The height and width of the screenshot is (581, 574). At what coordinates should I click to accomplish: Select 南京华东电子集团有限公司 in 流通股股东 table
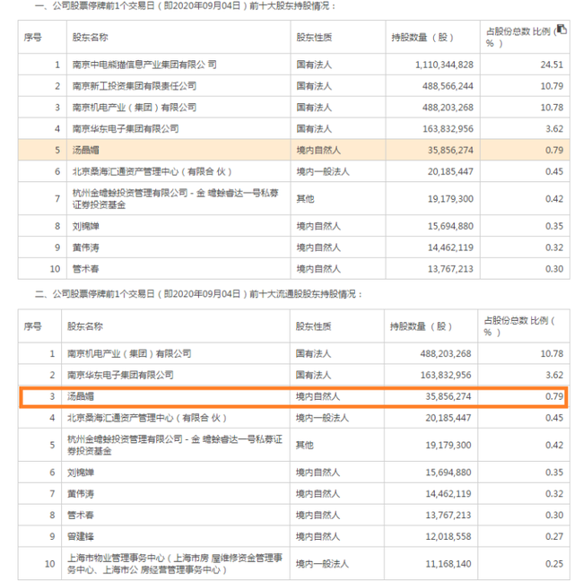click(120, 376)
